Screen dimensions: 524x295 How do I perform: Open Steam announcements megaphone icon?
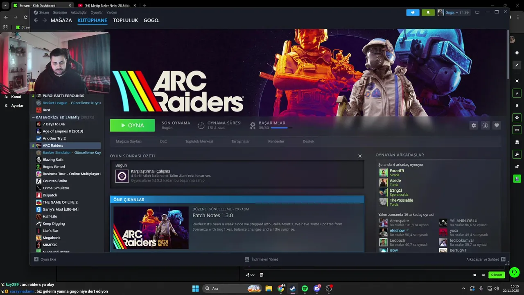[x=413, y=12]
